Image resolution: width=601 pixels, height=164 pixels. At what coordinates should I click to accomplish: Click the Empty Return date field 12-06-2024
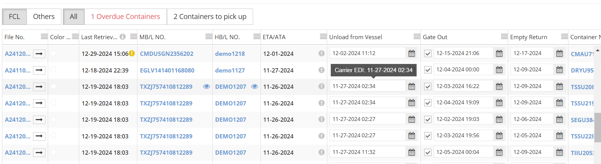click(532, 119)
